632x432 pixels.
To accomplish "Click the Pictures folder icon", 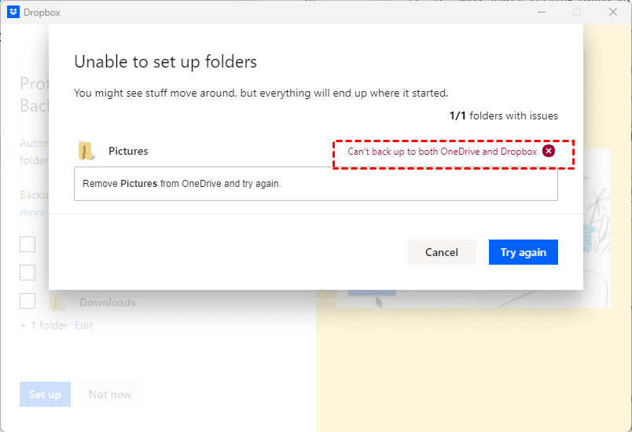I will 86,151.
